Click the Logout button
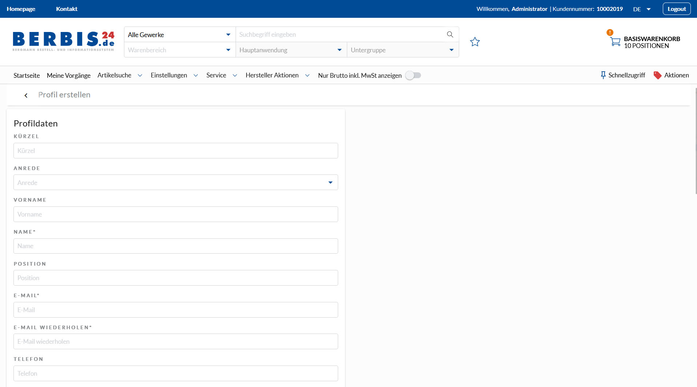Viewport: 697px width, 387px height. [x=677, y=9]
